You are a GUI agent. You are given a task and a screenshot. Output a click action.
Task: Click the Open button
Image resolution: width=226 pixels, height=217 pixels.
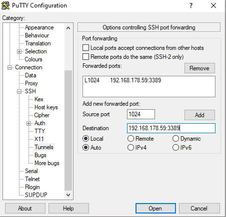click(155, 209)
